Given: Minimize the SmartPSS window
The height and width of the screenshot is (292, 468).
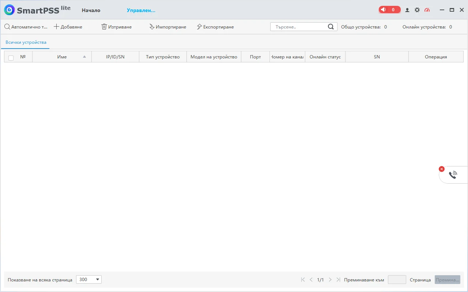Looking at the screenshot, I should tap(442, 10).
